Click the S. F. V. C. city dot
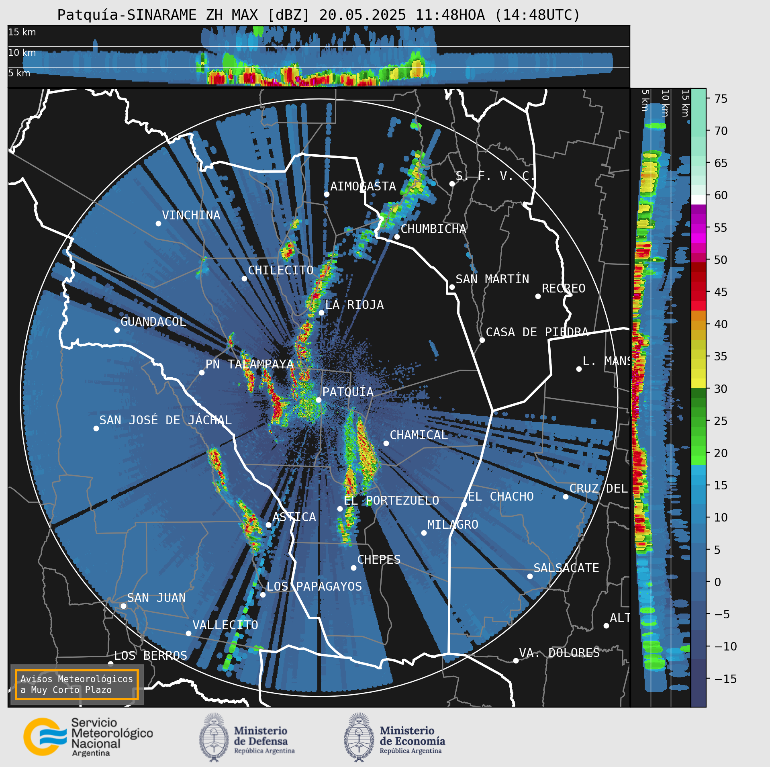Image resolution: width=770 pixels, height=767 pixels. click(452, 184)
